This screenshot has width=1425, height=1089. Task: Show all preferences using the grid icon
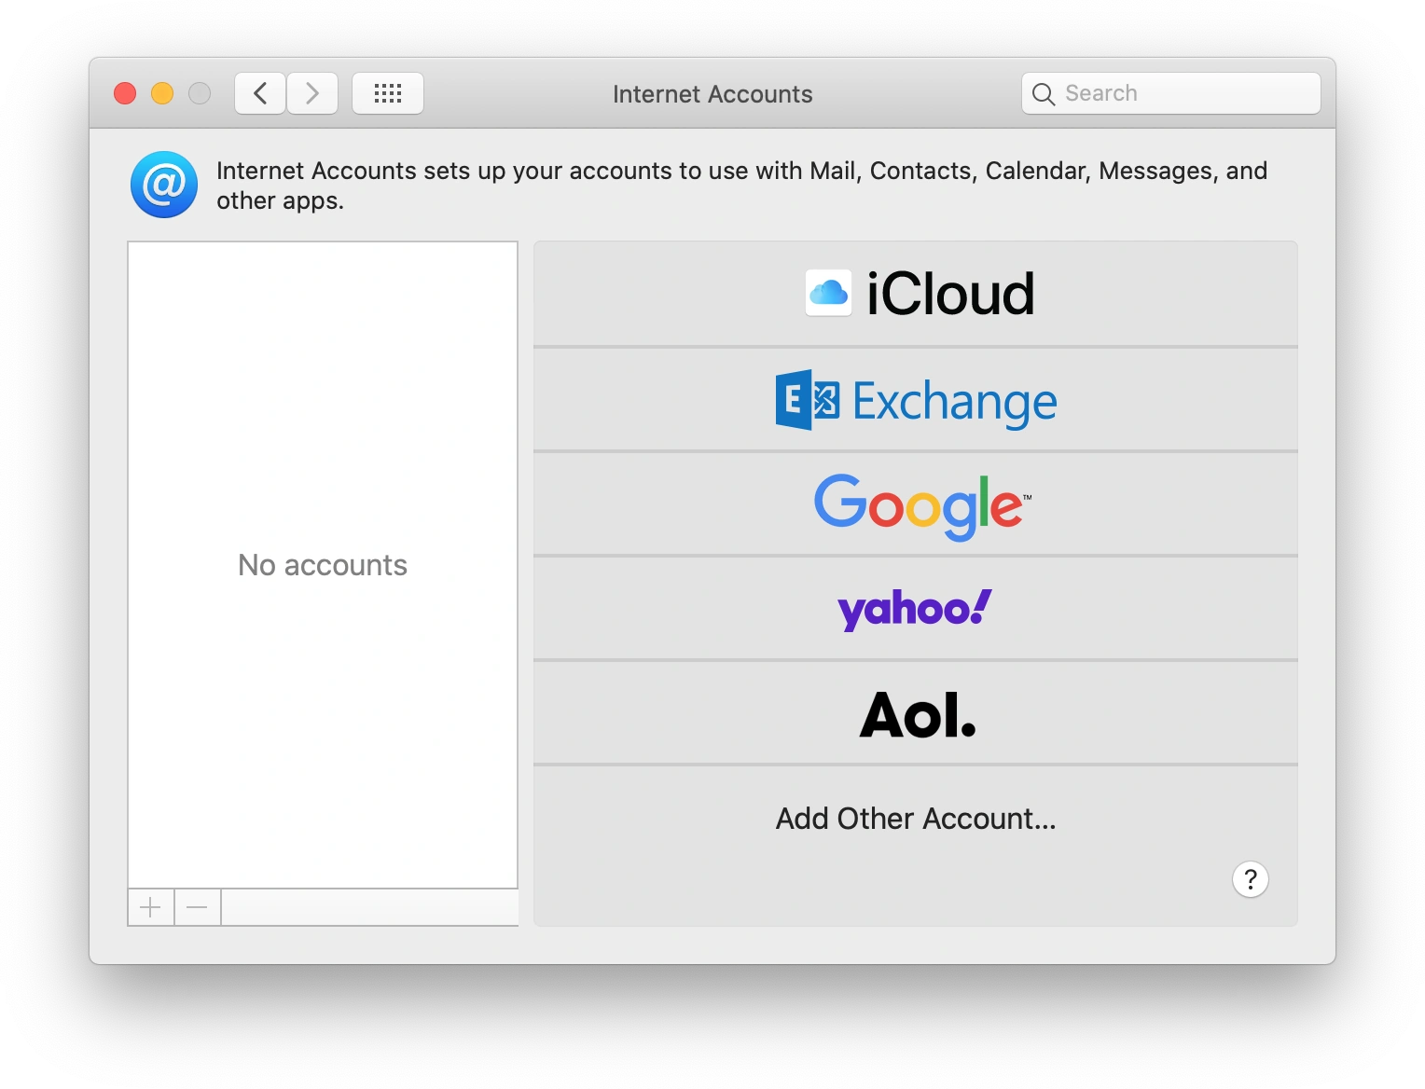(388, 93)
